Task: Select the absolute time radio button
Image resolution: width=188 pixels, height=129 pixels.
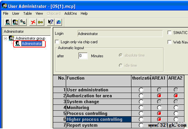Action: pyautogui.click(x=121, y=55)
